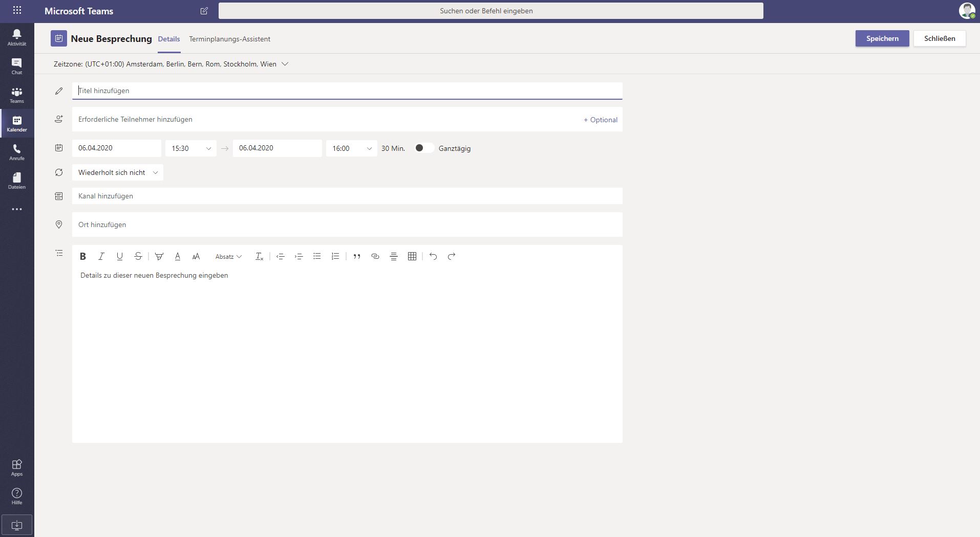This screenshot has height=537, width=980.
Task: Toggle italic formatting
Action: tap(101, 256)
